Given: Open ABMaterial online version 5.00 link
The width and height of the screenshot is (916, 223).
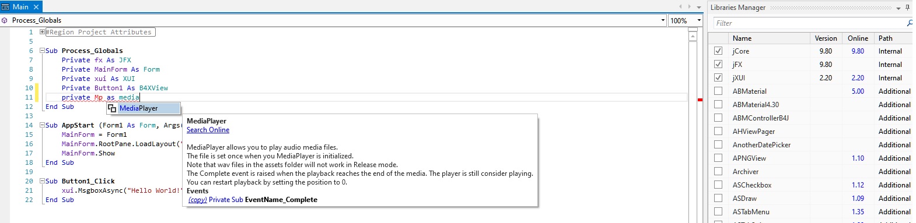Looking at the screenshot, I should [x=858, y=91].
